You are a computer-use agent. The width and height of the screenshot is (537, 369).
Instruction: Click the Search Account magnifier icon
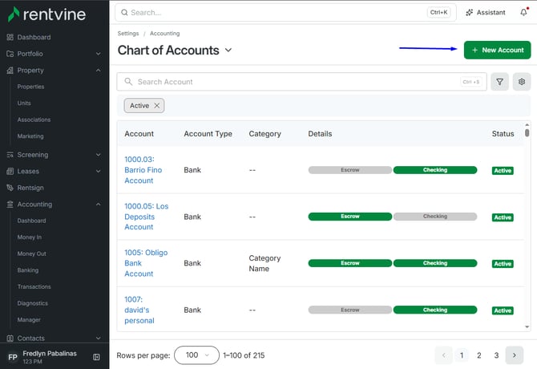(x=128, y=82)
